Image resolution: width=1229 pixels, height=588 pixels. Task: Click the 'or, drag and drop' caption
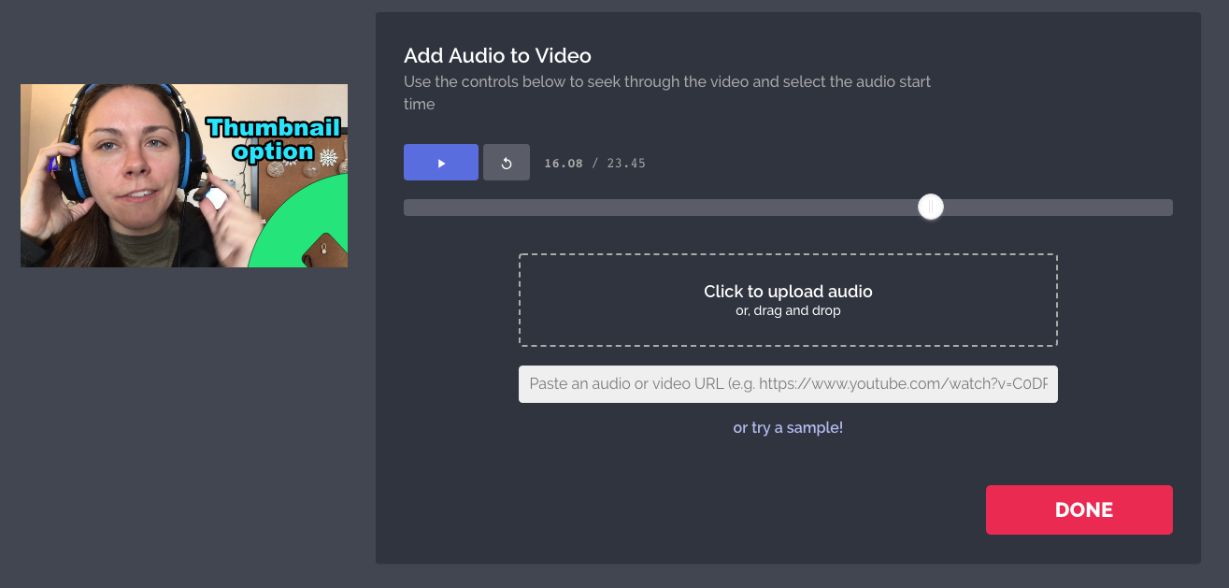click(x=788, y=311)
